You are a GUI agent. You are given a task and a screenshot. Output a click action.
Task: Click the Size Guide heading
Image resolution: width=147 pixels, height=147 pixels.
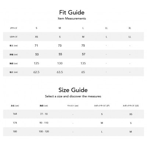tap(73, 90)
